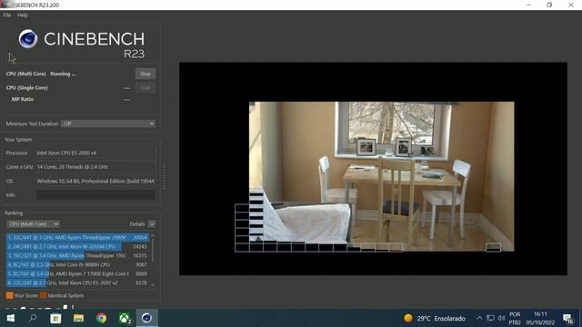This screenshot has height=327, width=582.
Task: Open the CPU (Multi Core) ranking dropdown
Action: coord(33,224)
